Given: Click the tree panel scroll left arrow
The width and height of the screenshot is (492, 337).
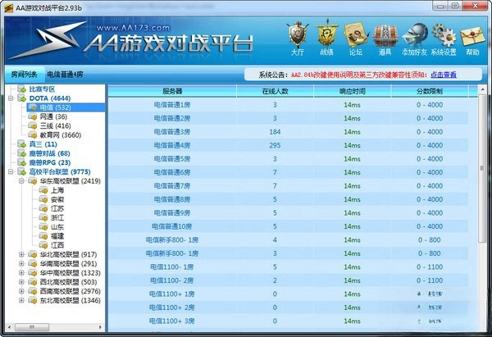Looking at the screenshot, I should tap(9, 327).
